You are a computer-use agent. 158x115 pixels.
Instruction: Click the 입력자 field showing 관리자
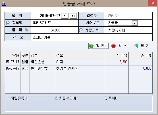point(128,16)
